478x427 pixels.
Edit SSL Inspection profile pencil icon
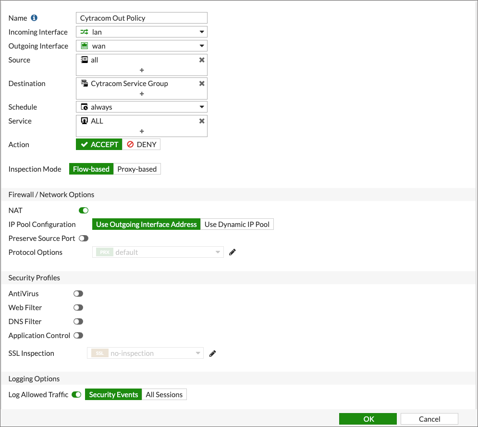(x=213, y=353)
